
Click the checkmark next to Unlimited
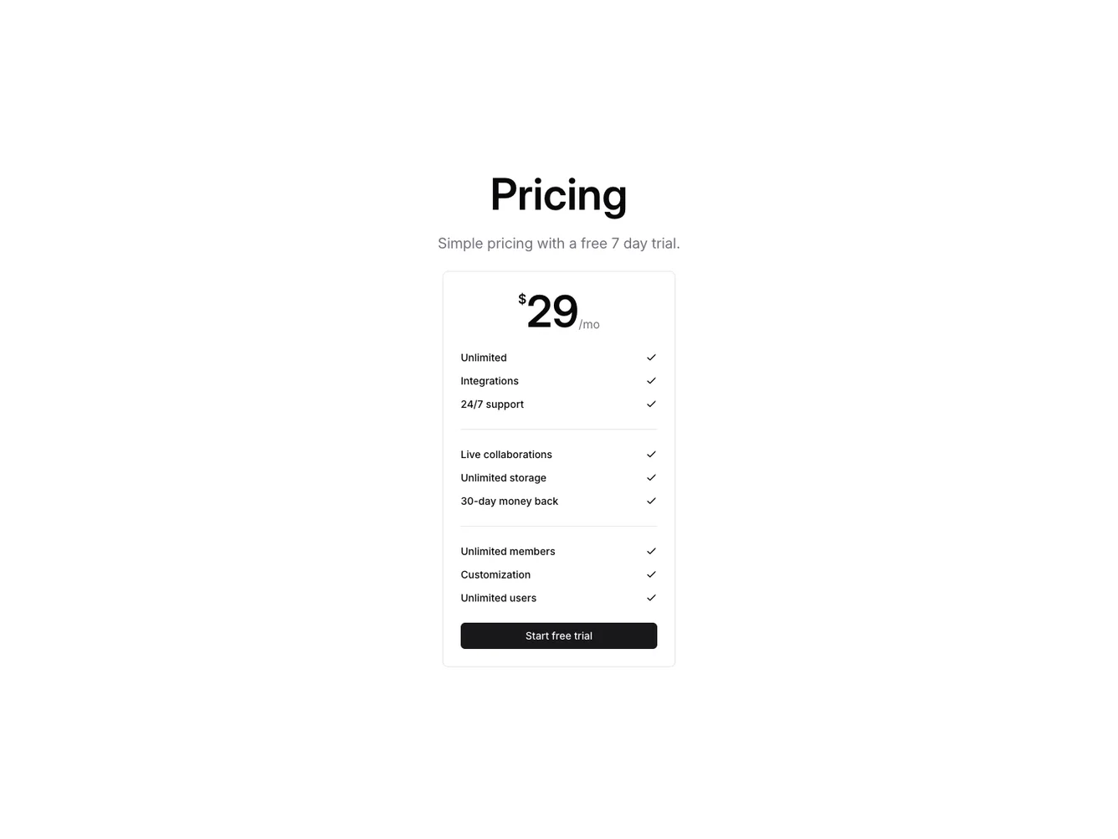tap(651, 358)
